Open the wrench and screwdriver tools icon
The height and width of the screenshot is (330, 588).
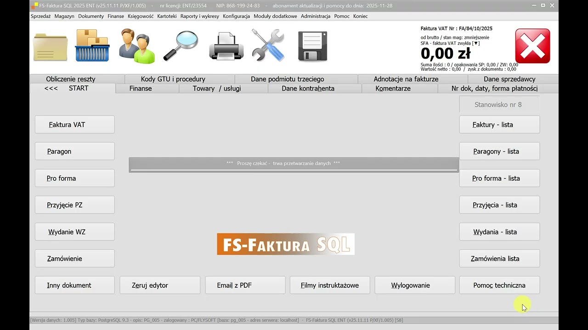pyautogui.click(x=268, y=45)
